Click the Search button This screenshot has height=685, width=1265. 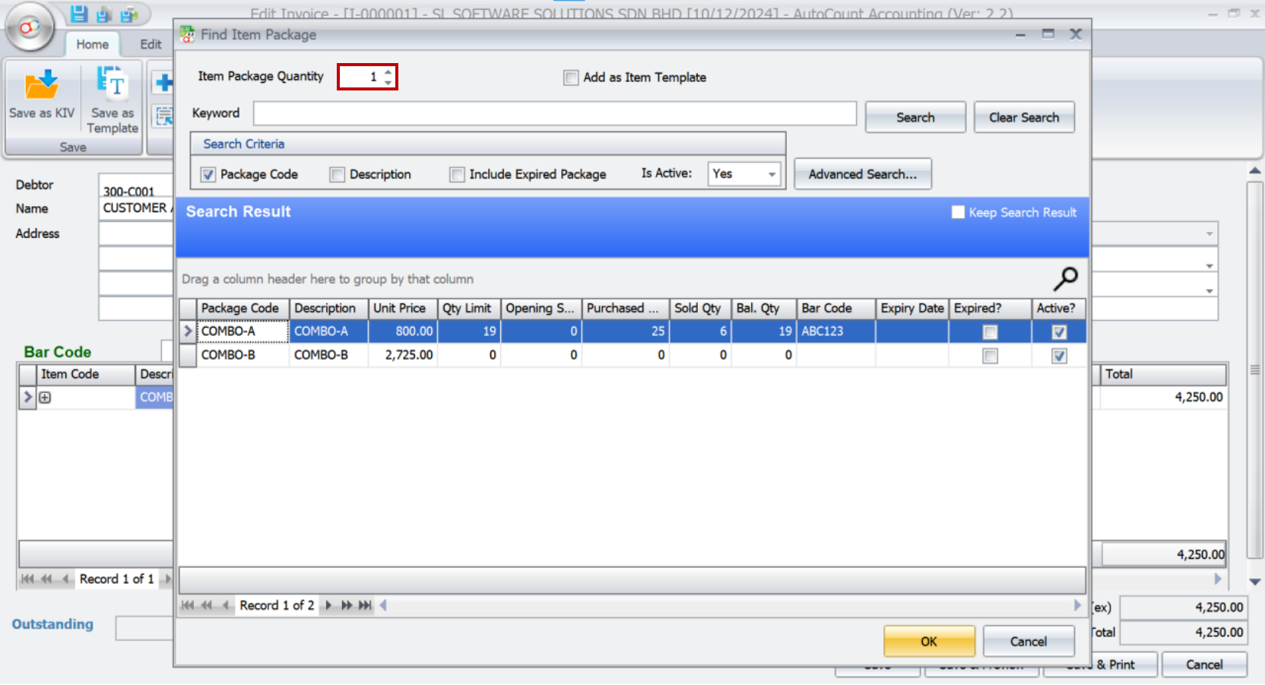[915, 118]
